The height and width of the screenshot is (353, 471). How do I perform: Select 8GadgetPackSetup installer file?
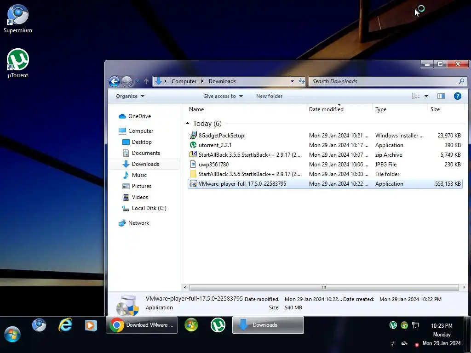pos(325,136)
